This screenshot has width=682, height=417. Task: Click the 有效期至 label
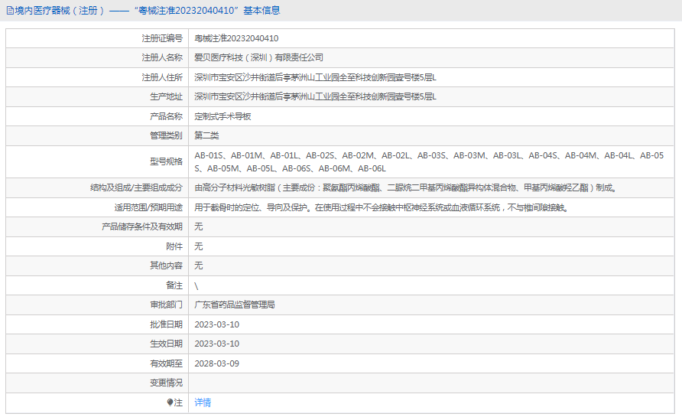tap(166, 363)
